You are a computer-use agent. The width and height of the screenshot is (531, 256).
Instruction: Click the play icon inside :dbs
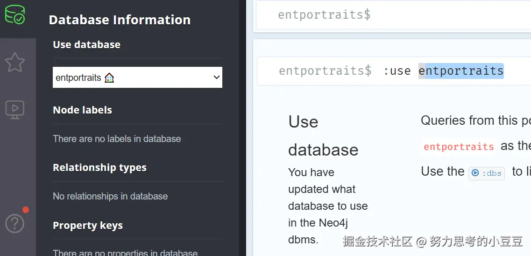tap(475, 173)
